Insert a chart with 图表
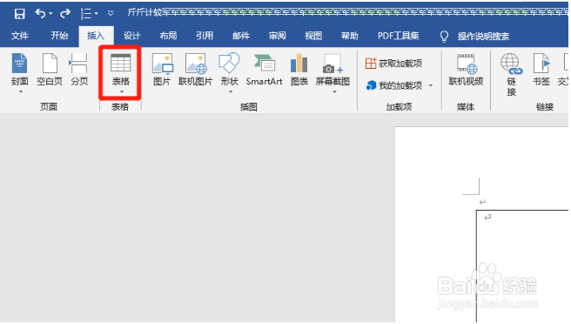 coord(299,70)
